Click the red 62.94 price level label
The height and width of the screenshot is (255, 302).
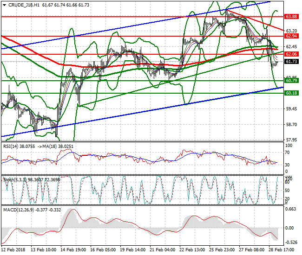[x=291, y=36]
